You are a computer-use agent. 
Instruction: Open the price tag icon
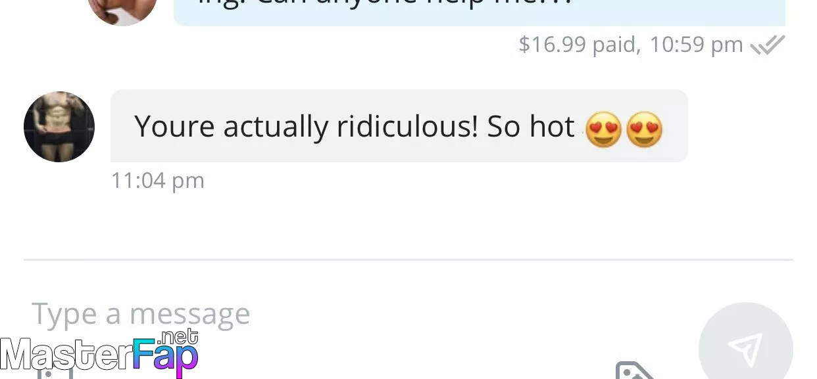[635, 370]
